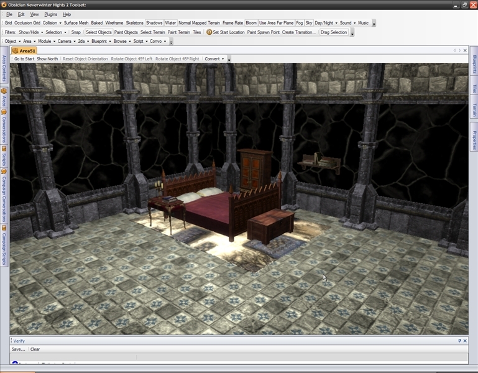Open the Areas side panel
Image resolution: width=478 pixels, height=373 pixels.
point(4,98)
